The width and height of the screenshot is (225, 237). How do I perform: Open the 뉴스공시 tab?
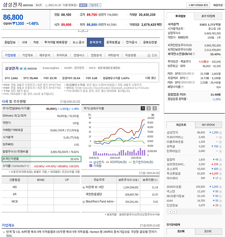click(78, 42)
